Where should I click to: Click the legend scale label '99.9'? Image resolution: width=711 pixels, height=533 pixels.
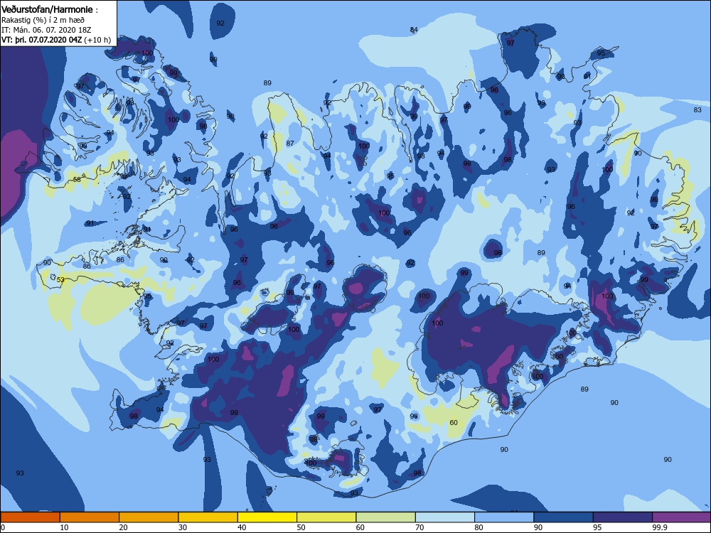tap(660, 527)
